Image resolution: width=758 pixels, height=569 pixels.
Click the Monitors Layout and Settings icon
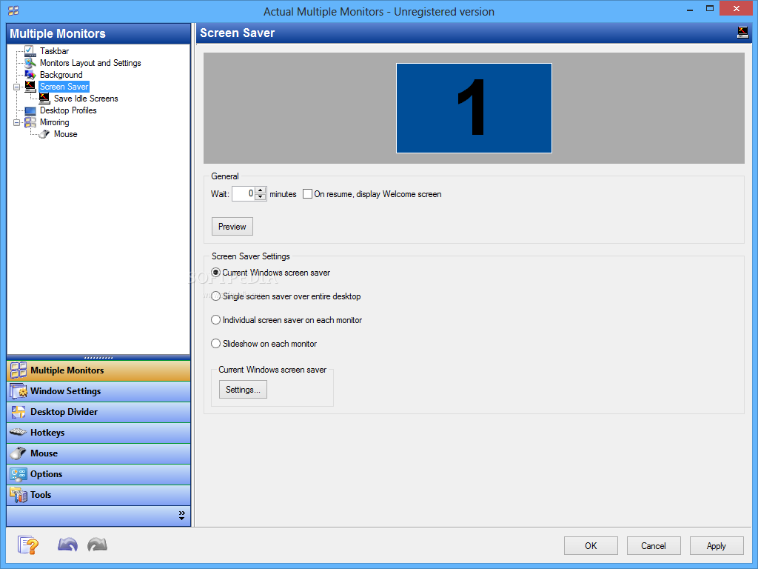[30, 63]
